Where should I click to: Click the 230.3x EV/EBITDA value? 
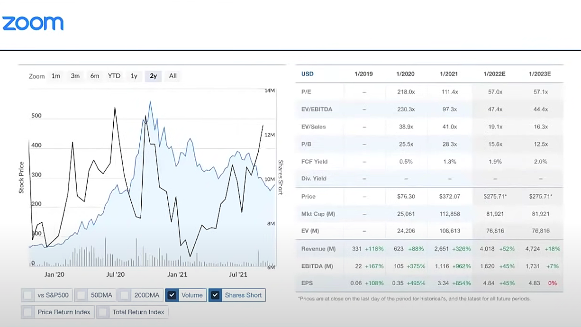pos(406,109)
